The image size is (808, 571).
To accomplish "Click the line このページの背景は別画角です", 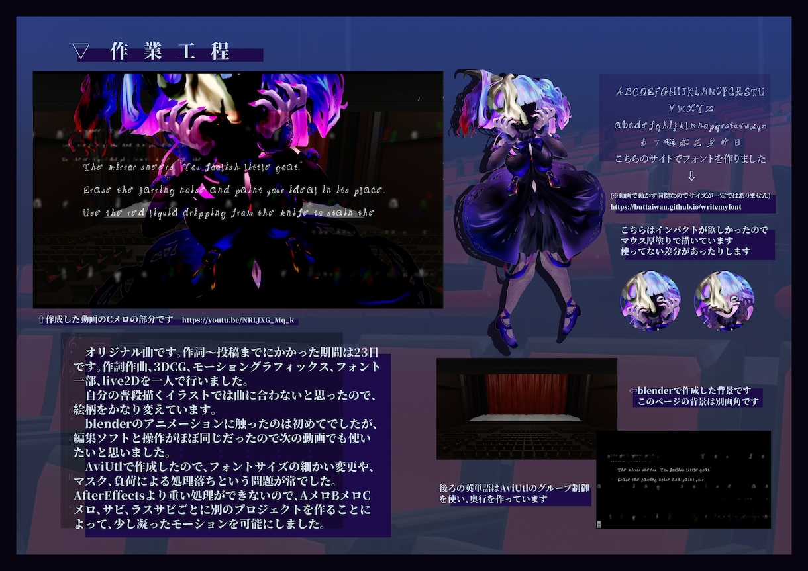I will (x=698, y=402).
